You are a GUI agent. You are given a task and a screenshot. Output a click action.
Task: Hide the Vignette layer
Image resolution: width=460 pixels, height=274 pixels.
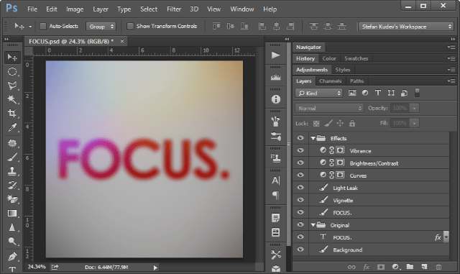[x=300, y=200]
